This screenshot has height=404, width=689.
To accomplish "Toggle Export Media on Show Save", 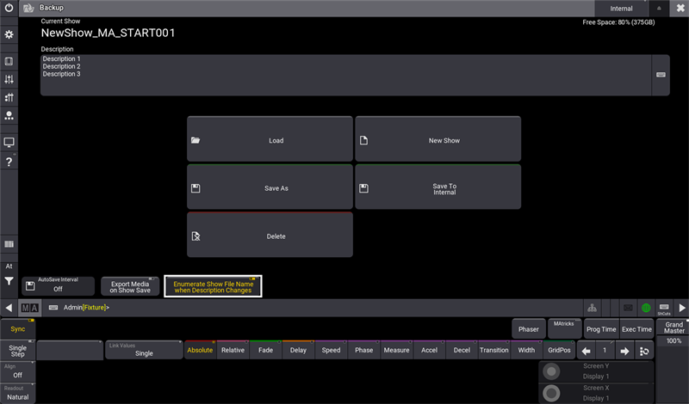I will pyautogui.click(x=130, y=286).
